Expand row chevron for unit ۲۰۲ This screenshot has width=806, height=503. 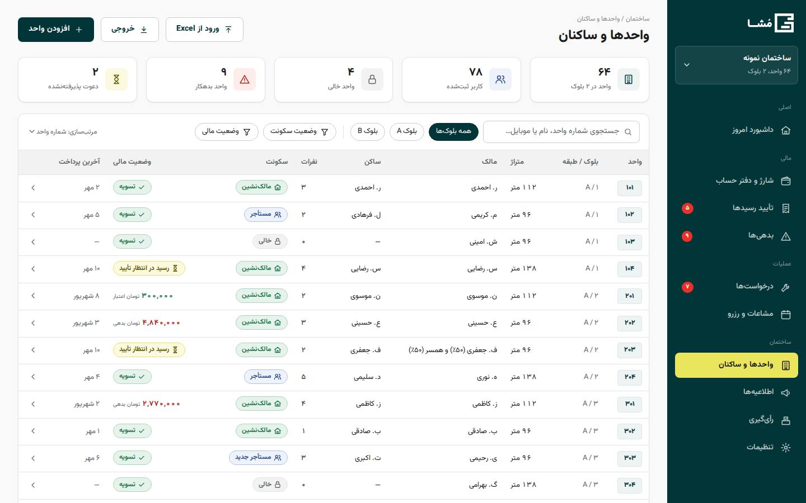pyautogui.click(x=33, y=323)
